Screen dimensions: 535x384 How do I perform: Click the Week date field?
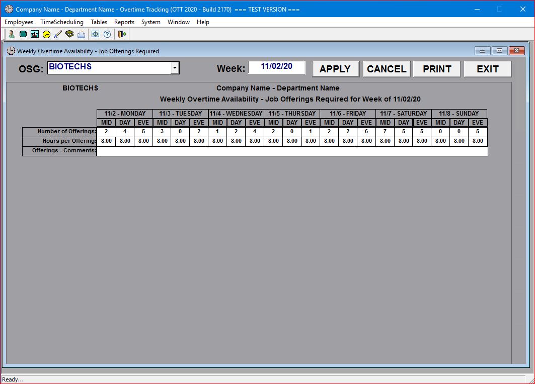pyautogui.click(x=277, y=67)
